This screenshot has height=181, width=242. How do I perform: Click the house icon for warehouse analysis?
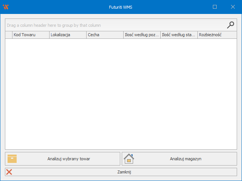click(129, 159)
